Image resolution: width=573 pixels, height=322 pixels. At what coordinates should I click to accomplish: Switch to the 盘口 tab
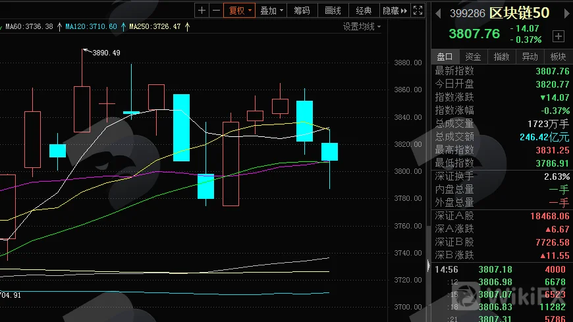point(445,57)
